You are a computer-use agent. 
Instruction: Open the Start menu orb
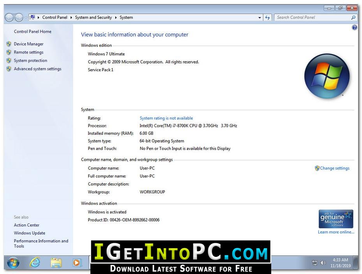(x=13, y=263)
